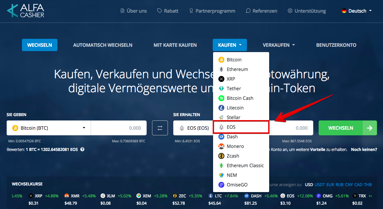Click the Dash blue icon in dropdown
This screenshot has height=209, width=383.
[221, 137]
